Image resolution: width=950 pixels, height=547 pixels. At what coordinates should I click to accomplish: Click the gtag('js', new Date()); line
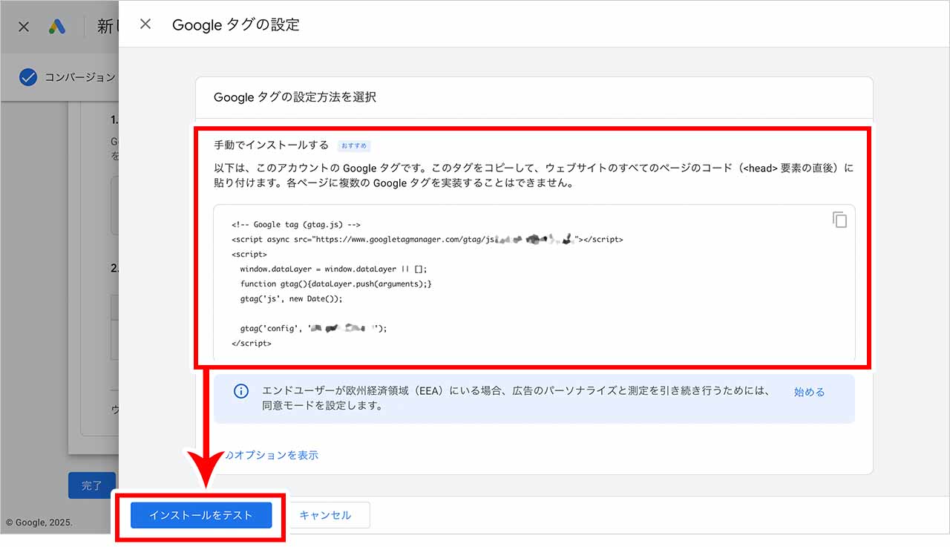[x=292, y=299]
